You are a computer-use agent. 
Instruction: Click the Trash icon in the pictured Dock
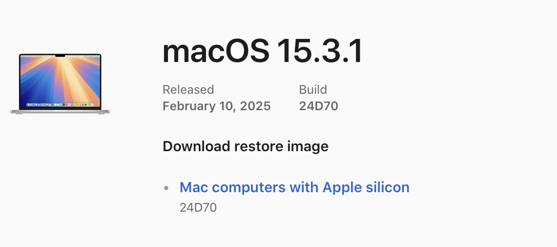coord(92,105)
